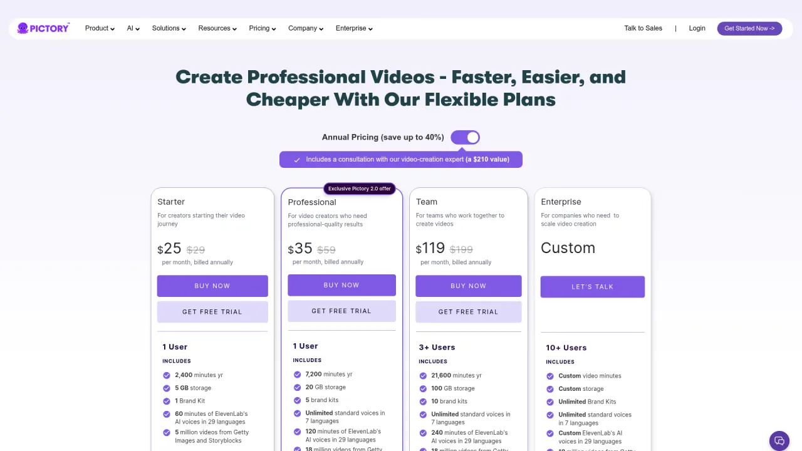This screenshot has width=802, height=451.
Task: Click the consultation $210 value banner
Action: pyautogui.click(x=401, y=160)
